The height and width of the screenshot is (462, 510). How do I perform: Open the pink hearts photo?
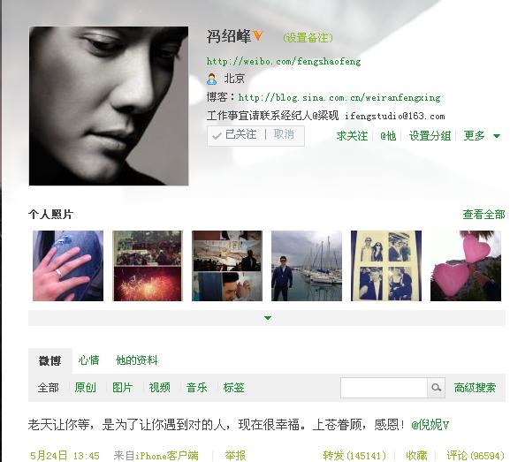(466, 266)
